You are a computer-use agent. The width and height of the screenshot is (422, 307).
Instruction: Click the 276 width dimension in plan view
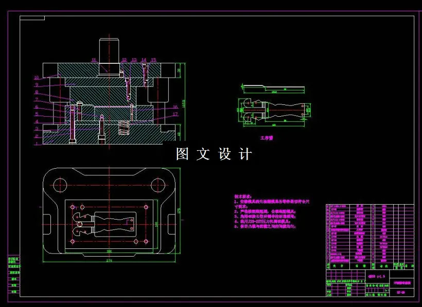tap(109, 260)
